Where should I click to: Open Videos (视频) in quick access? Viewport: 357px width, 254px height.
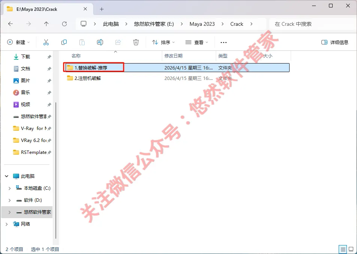point(25,105)
